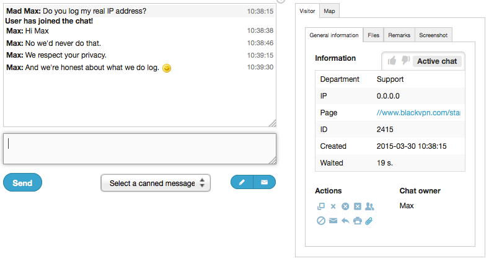Click the pencil edit button beside envelope
Viewport: 489px width, 261px height.
[x=242, y=182]
